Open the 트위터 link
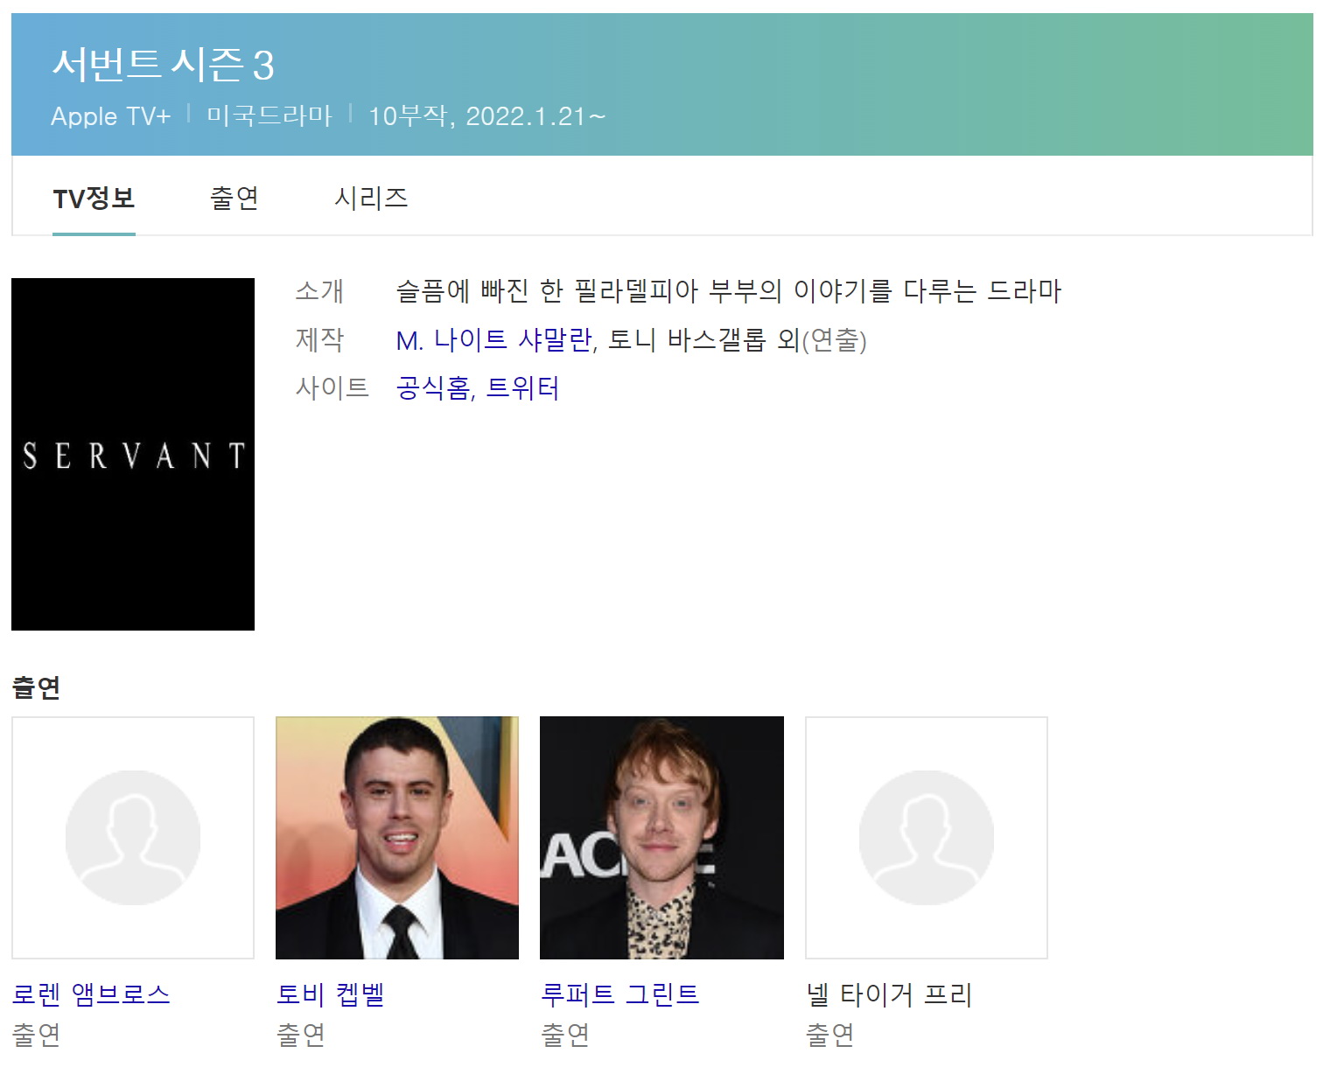1330x1074 pixels. point(522,387)
